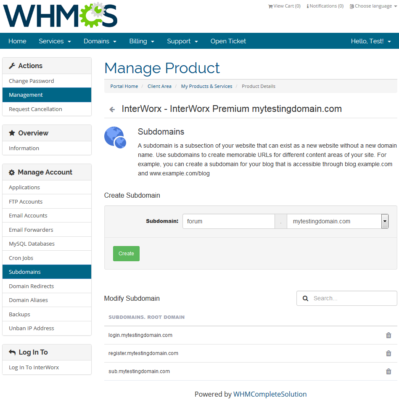Select Subdomains in sidebar
The height and width of the screenshot is (400, 399).
tap(47, 272)
